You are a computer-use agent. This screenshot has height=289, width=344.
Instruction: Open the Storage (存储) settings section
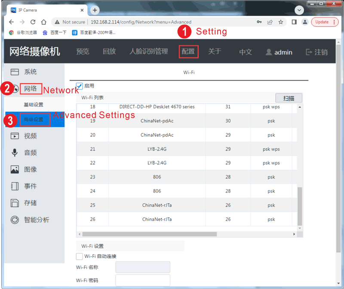(30, 203)
